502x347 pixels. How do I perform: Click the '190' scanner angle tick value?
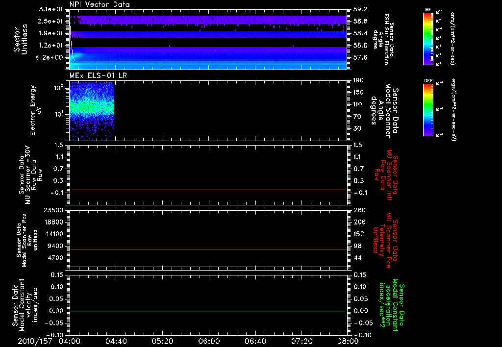[x=358, y=80]
